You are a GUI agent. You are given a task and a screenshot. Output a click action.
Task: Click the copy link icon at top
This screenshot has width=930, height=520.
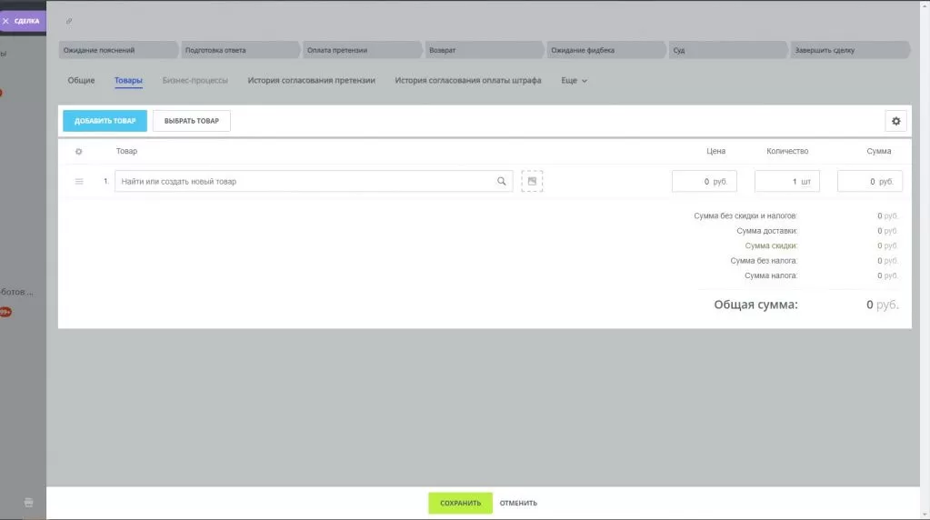[x=69, y=21]
